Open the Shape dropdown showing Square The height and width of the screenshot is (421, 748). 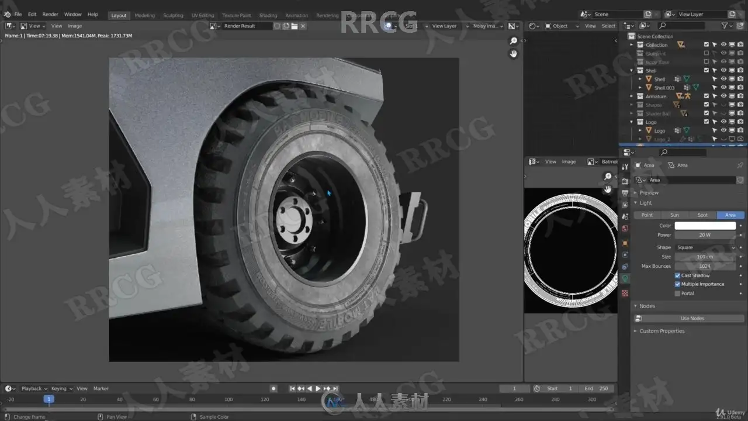tap(705, 247)
